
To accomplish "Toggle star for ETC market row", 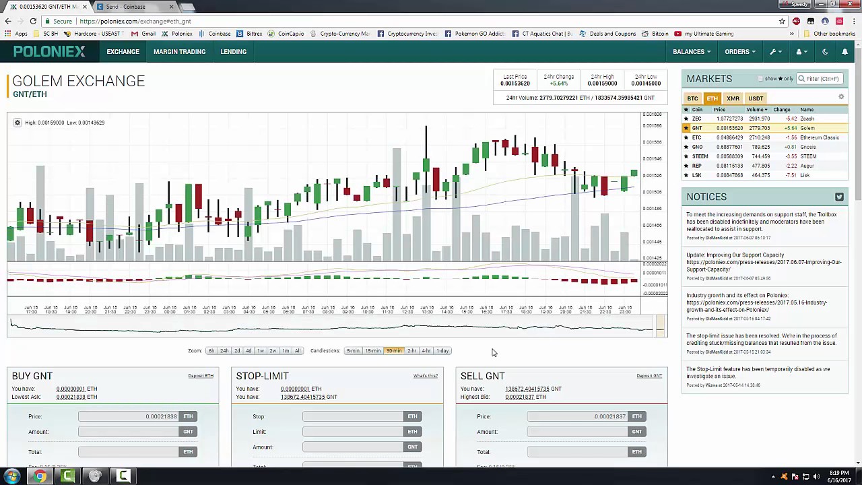I will [686, 137].
